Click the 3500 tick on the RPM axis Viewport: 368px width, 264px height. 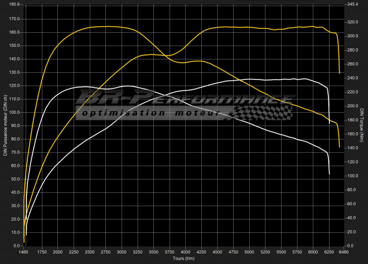153,252
